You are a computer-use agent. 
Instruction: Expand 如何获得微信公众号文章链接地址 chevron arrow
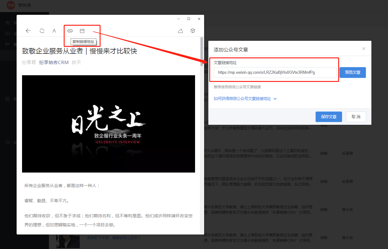pyautogui.click(x=275, y=99)
